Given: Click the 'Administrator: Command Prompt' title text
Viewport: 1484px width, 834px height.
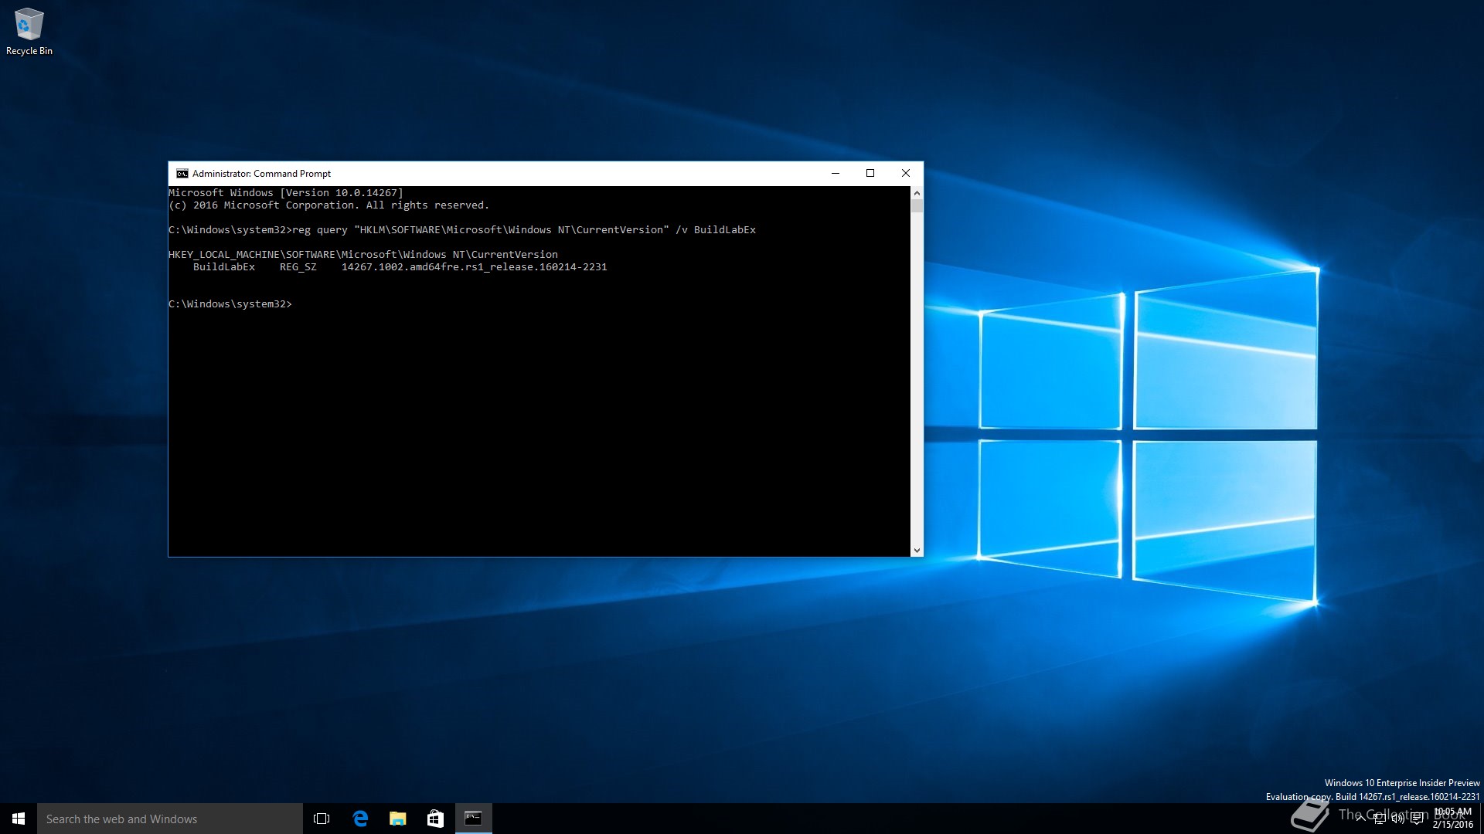Looking at the screenshot, I should pos(261,174).
